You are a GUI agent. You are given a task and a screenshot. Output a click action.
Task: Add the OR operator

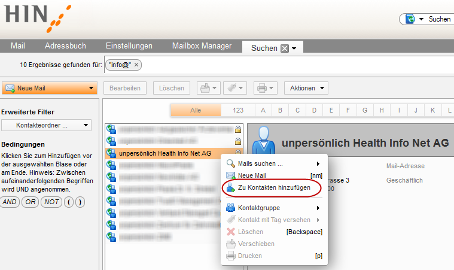30,202
